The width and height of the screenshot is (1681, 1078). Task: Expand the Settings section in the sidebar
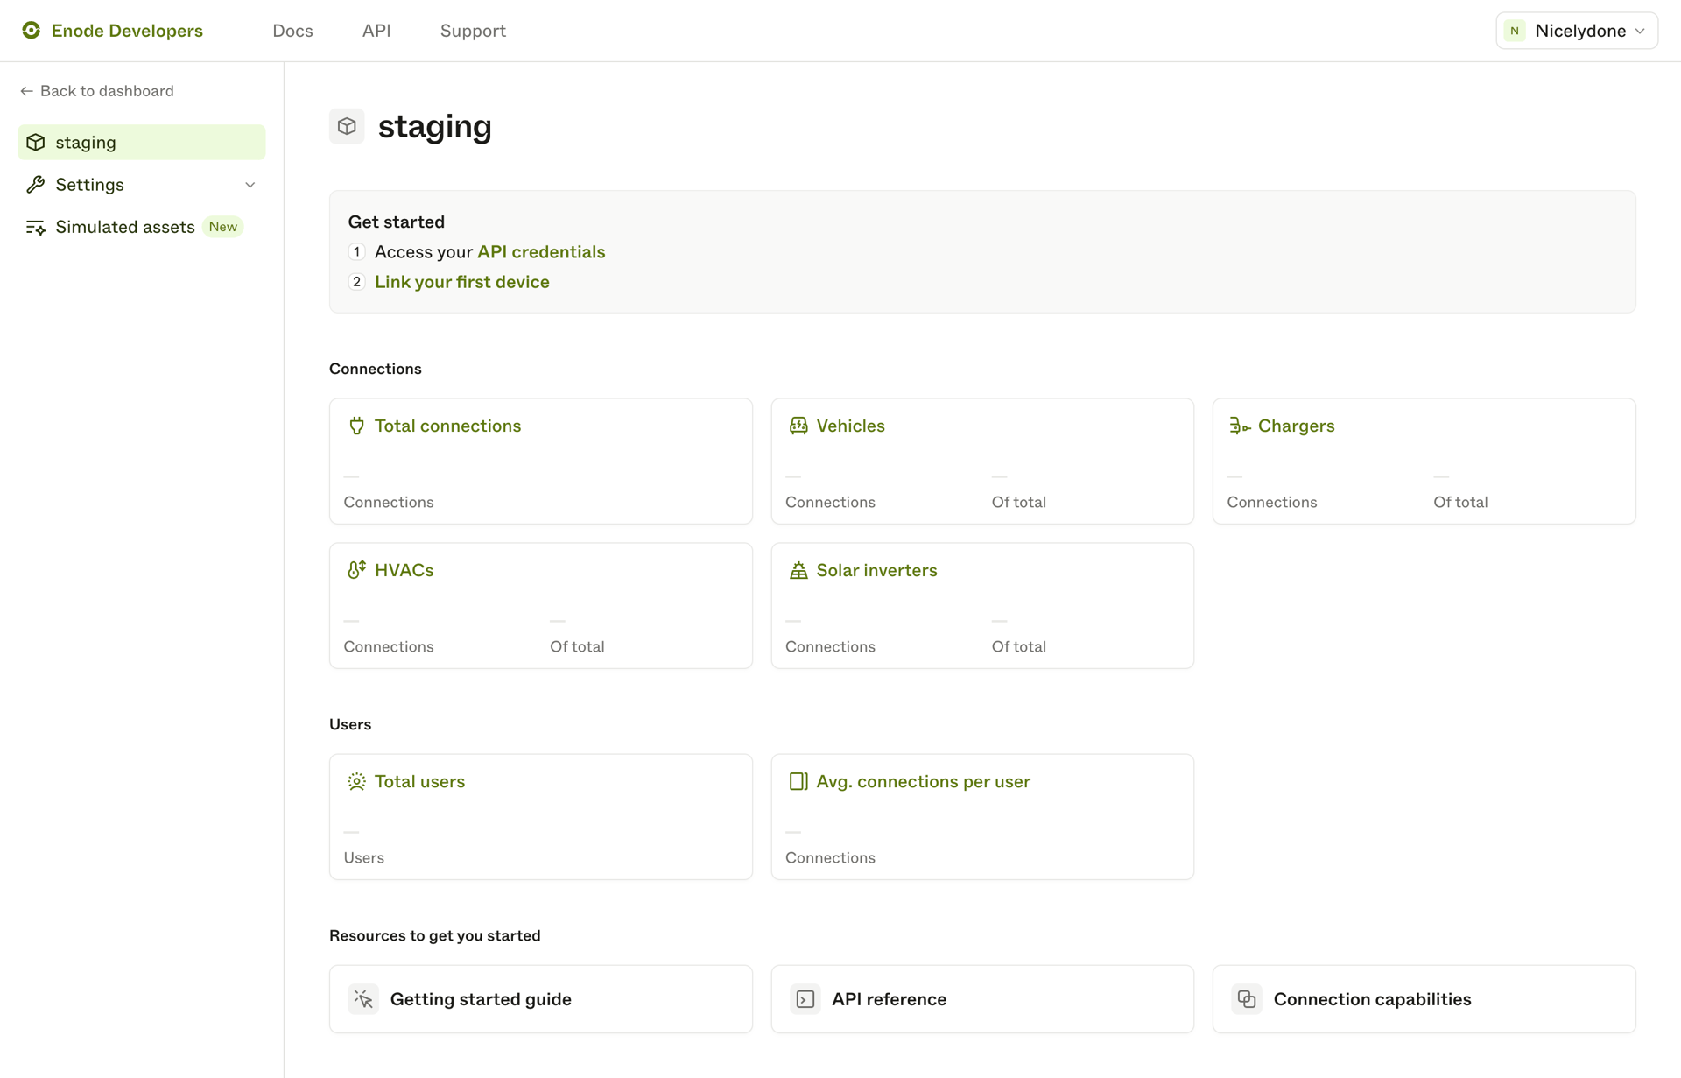89,184
